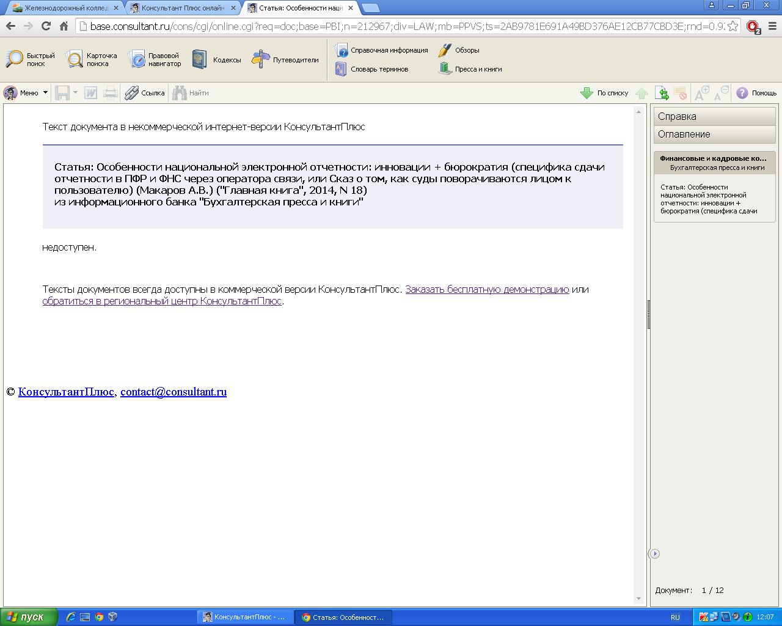Open a new browser tab

click(371, 8)
